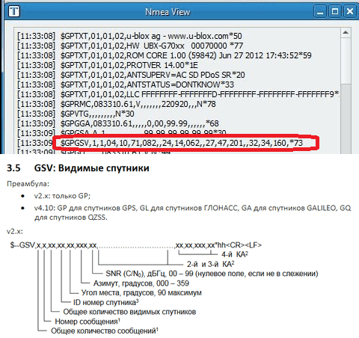Select the ANTSTATUS=DONTKNOW log line
359x338 pixels.
click(126, 84)
